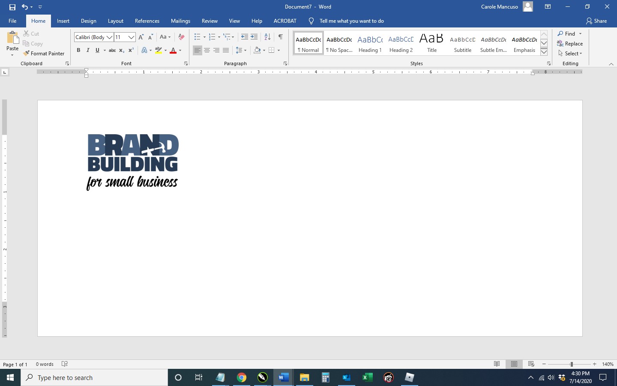Apply strikethrough to text
The image size is (617, 386).
(112, 50)
